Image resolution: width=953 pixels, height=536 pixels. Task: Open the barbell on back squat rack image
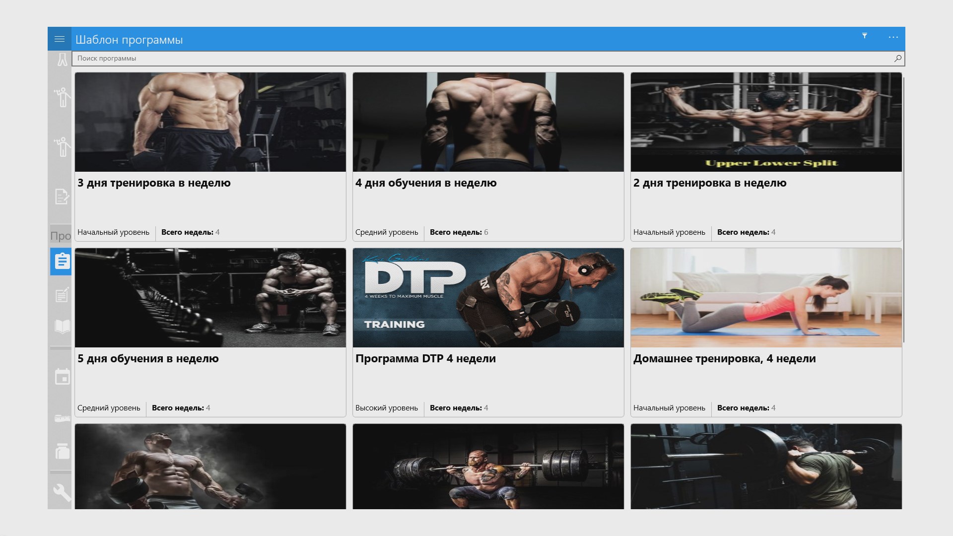(x=766, y=467)
